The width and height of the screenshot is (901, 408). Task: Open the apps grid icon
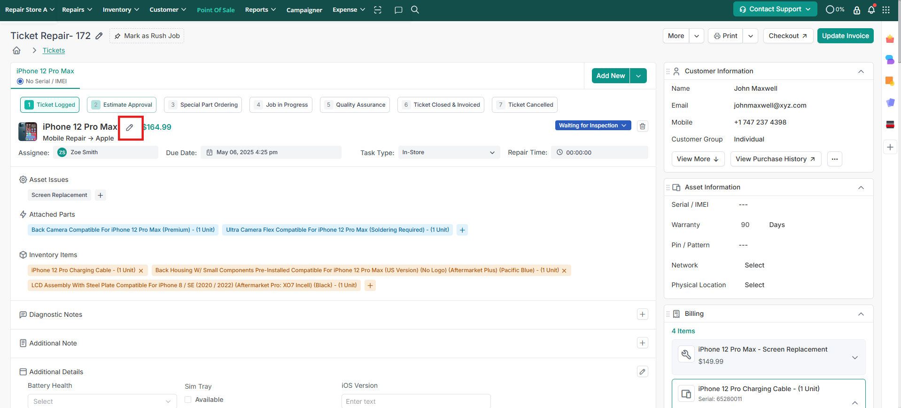click(886, 10)
